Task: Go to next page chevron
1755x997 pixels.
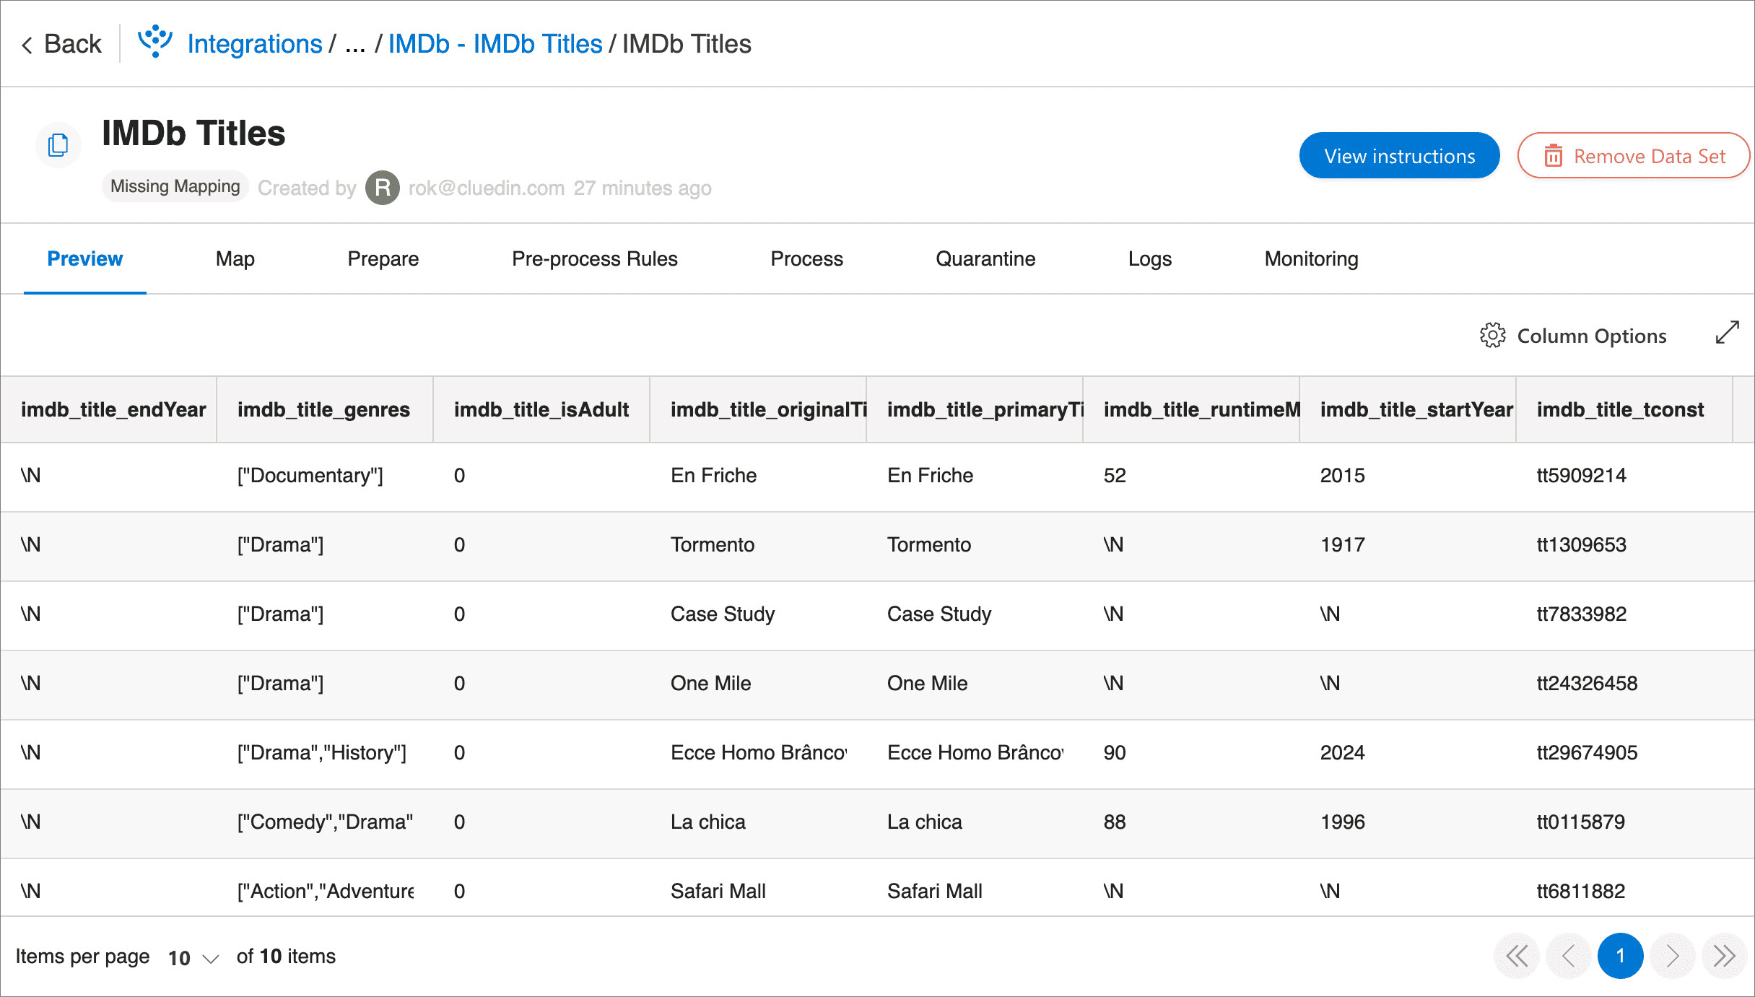Action: click(1672, 956)
